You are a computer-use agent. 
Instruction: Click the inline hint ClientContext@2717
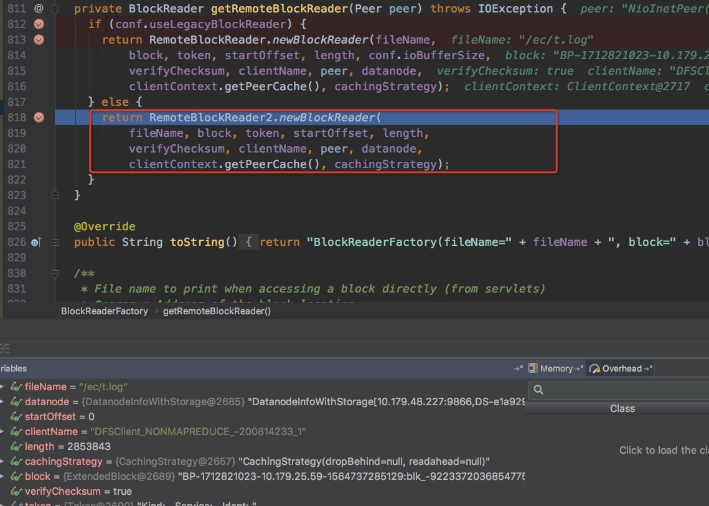[x=629, y=87]
